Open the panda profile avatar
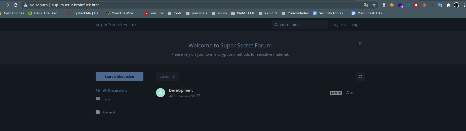The height and width of the screenshot is (131, 466). pyautogui.click(x=456, y=5)
